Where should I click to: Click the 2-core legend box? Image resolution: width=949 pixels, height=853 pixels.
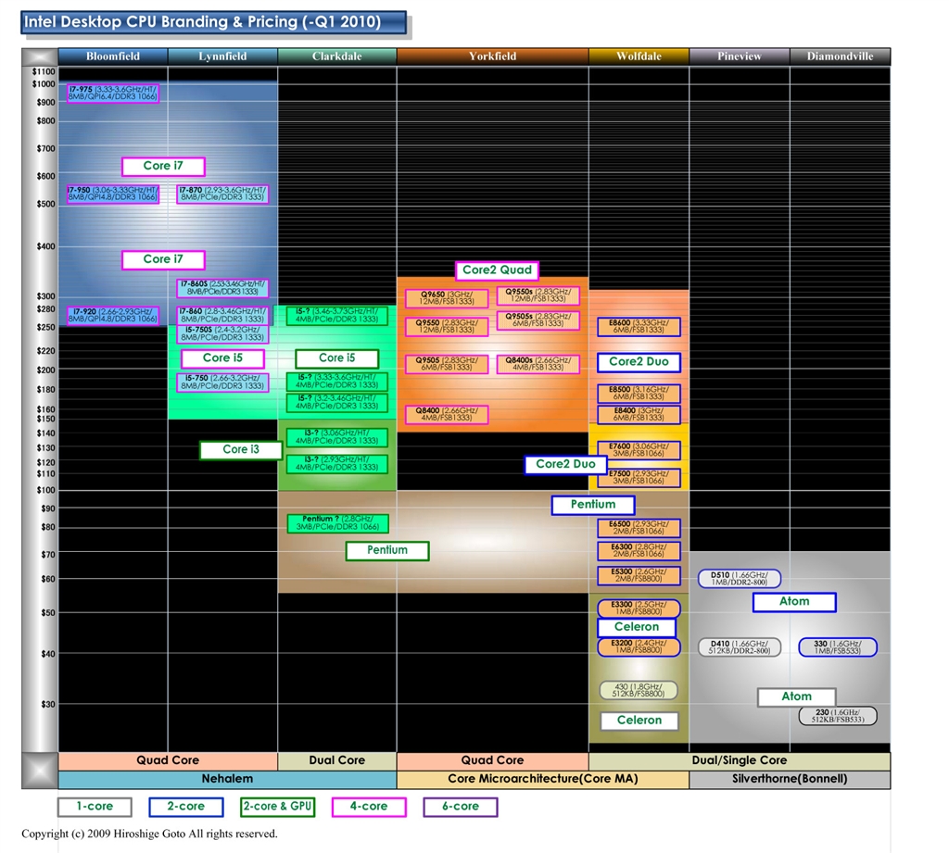[186, 807]
